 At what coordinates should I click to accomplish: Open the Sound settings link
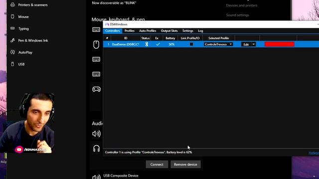click(x=237, y=15)
